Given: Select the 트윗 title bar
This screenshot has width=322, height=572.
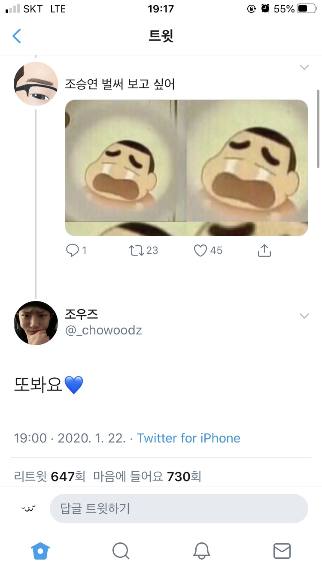Looking at the screenshot, I should tap(161, 36).
